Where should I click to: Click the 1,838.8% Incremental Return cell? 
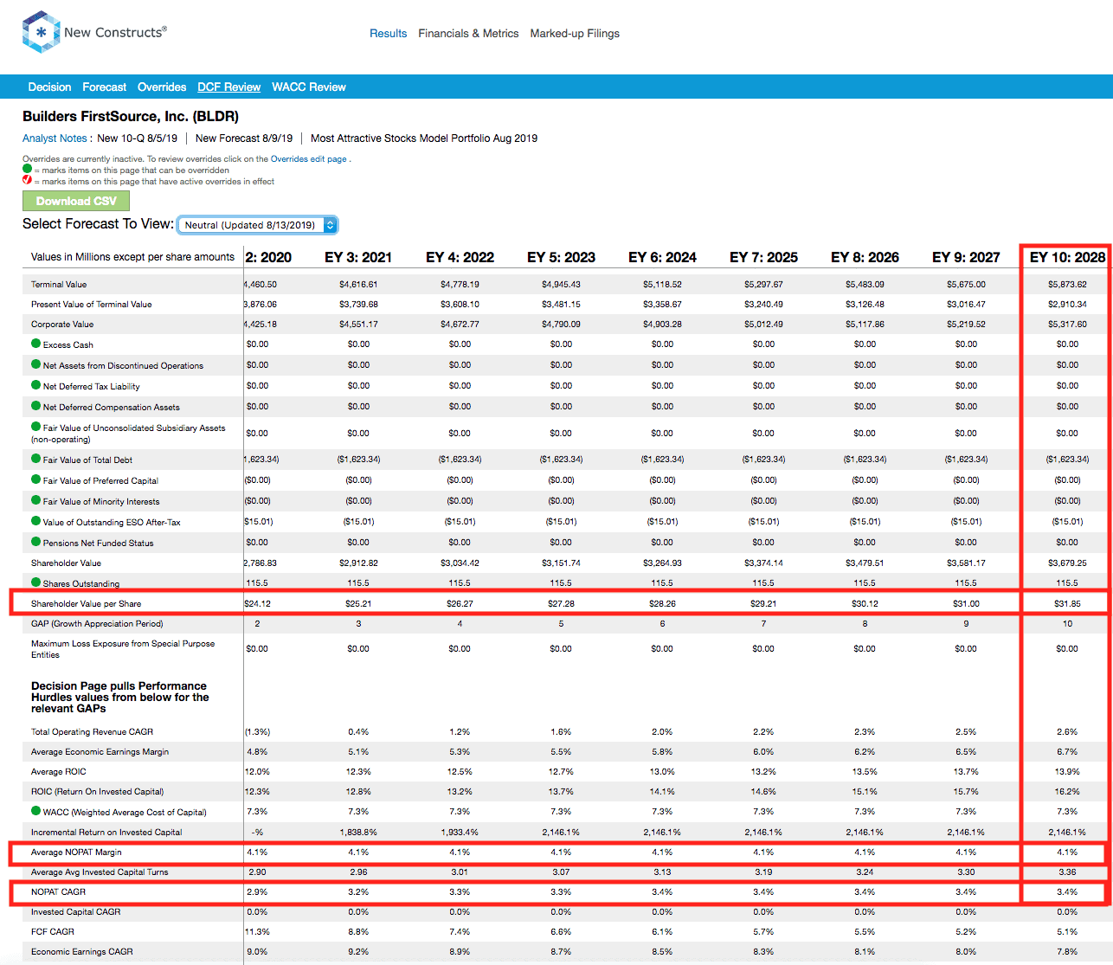click(x=358, y=833)
